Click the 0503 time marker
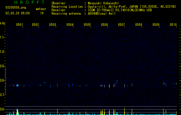 tap(53, 25)
